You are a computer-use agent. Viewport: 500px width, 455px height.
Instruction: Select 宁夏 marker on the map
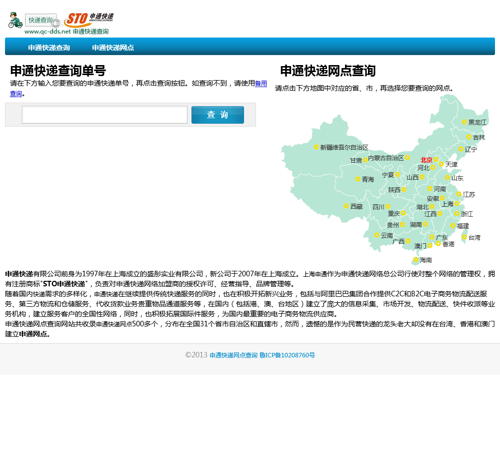tap(397, 174)
